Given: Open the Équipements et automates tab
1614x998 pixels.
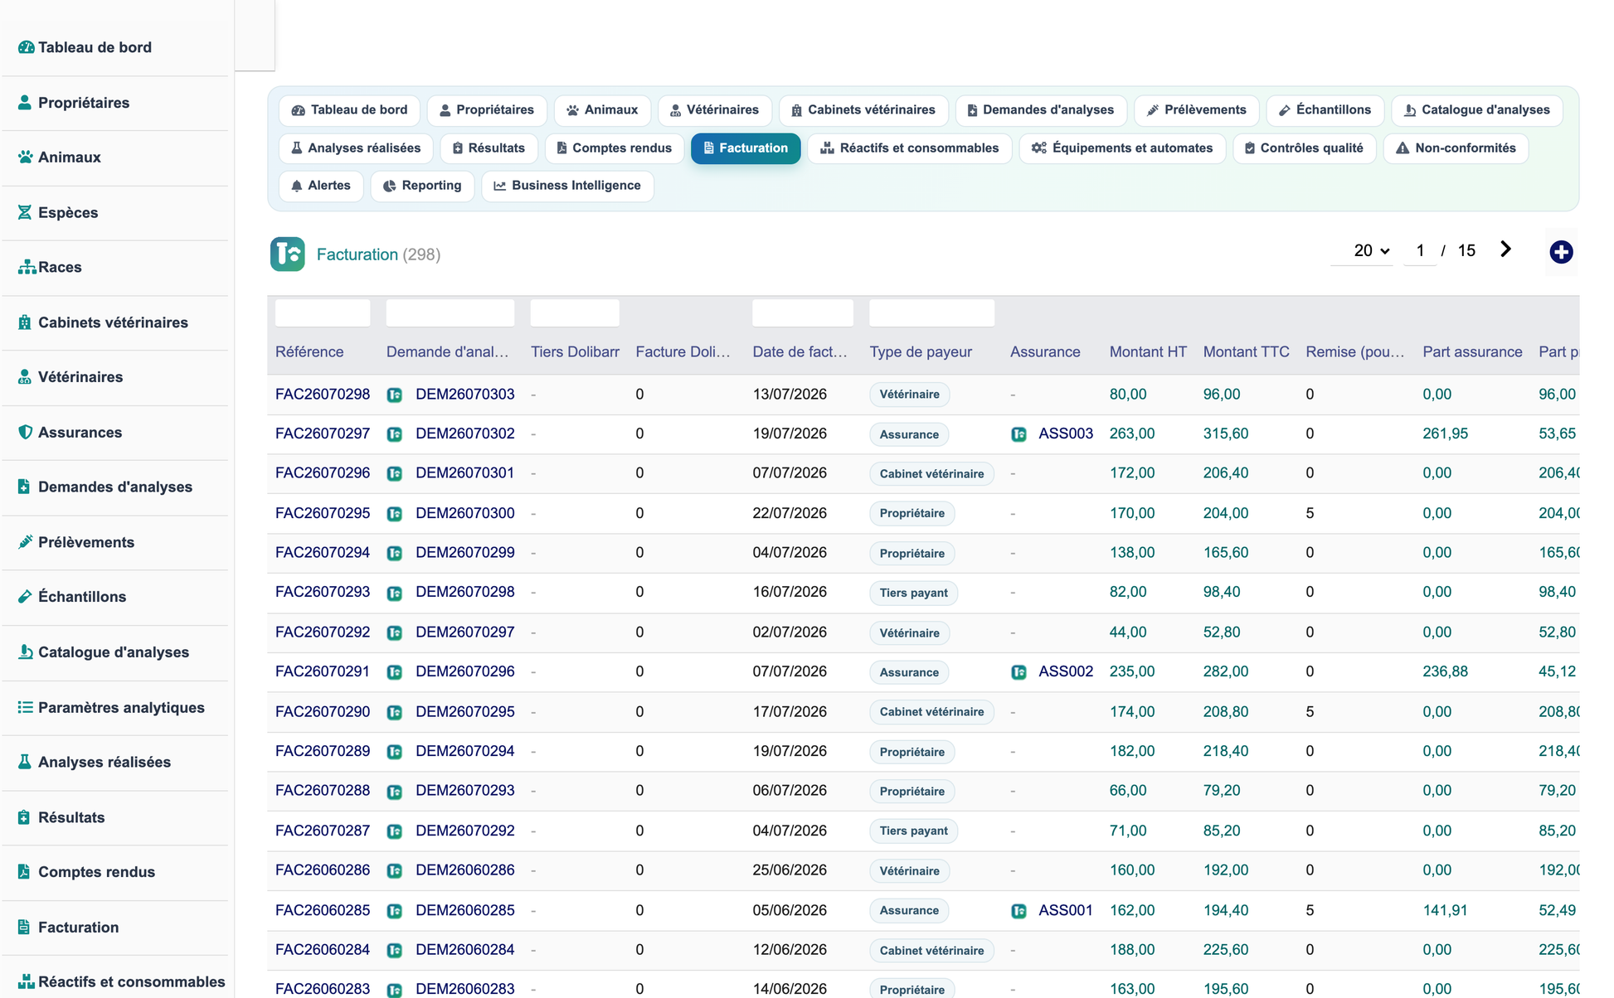Looking at the screenshot, I should click(x=1122, y=148).
